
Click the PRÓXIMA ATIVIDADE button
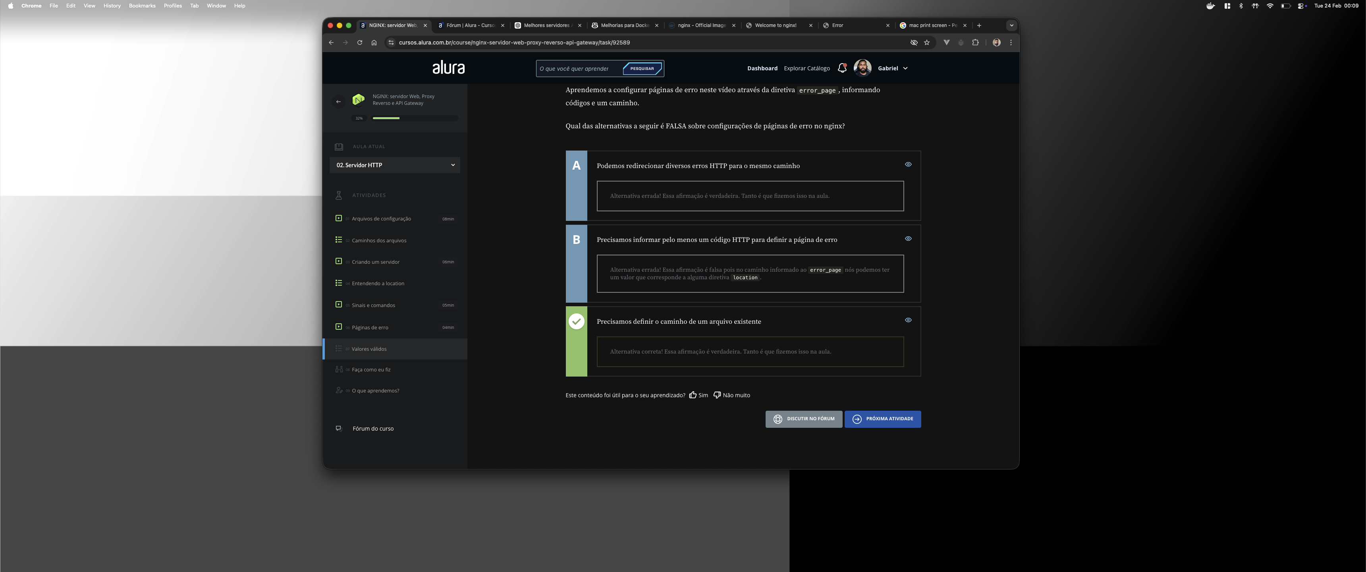pos(882,419)
